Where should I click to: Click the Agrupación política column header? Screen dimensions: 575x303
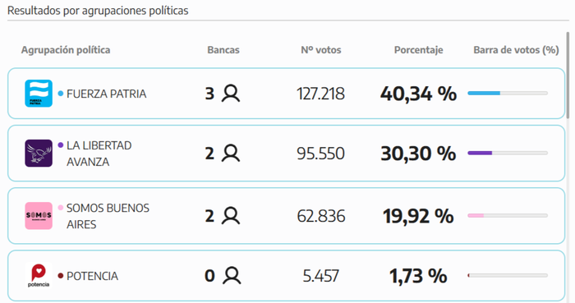click(66, 50)
